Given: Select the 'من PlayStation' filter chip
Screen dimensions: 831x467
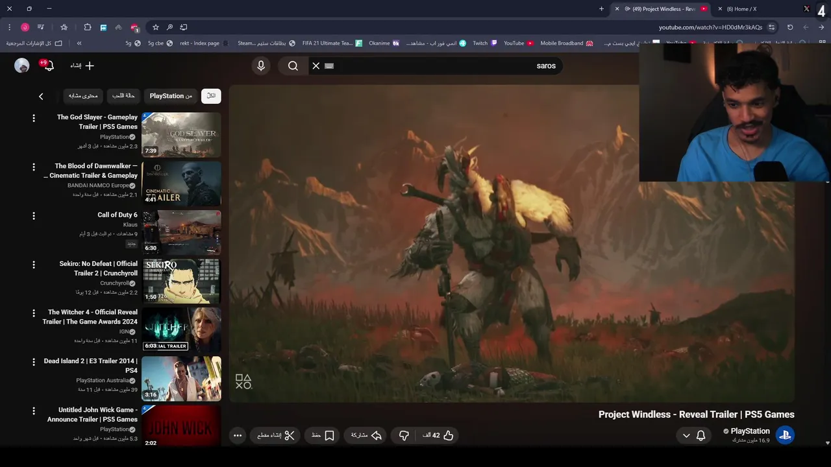Looking at the screenshot, I should click(171, 96).
